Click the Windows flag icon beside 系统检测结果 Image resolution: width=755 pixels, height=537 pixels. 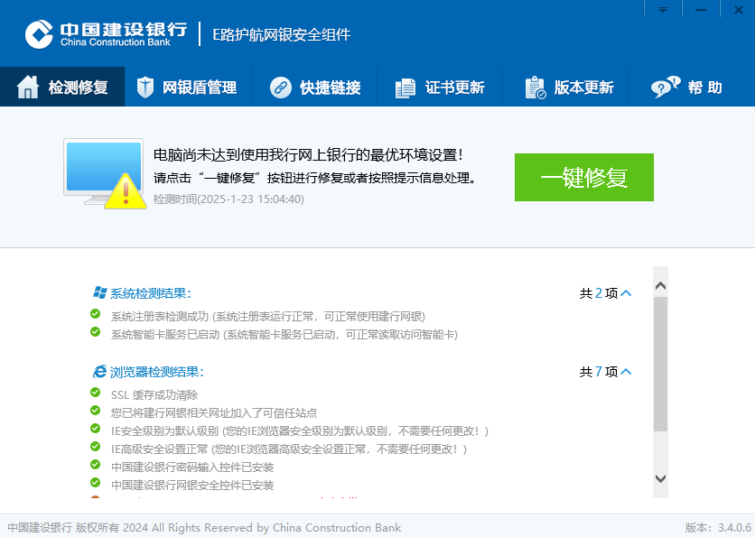pos(100,292)
